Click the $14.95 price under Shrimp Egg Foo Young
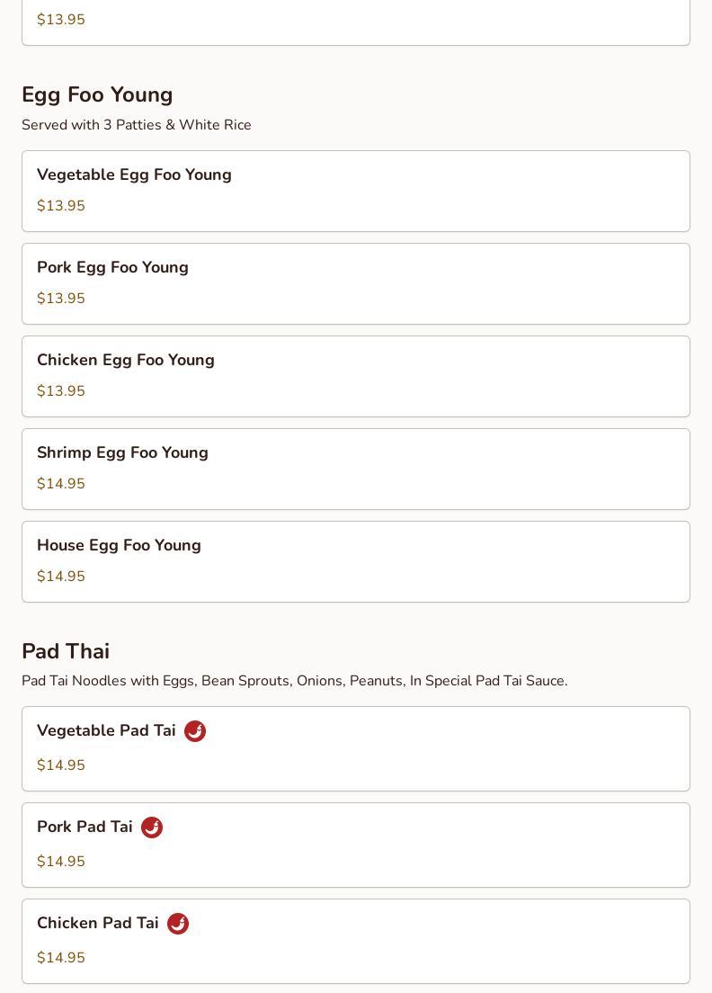The height and width of the screenshot is (993, 712). (61, 484)
